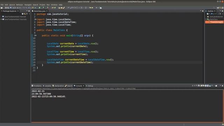Click first icon in Outline toolbar
This screenshot has height=126, width=224.
(x=208, y=14)
